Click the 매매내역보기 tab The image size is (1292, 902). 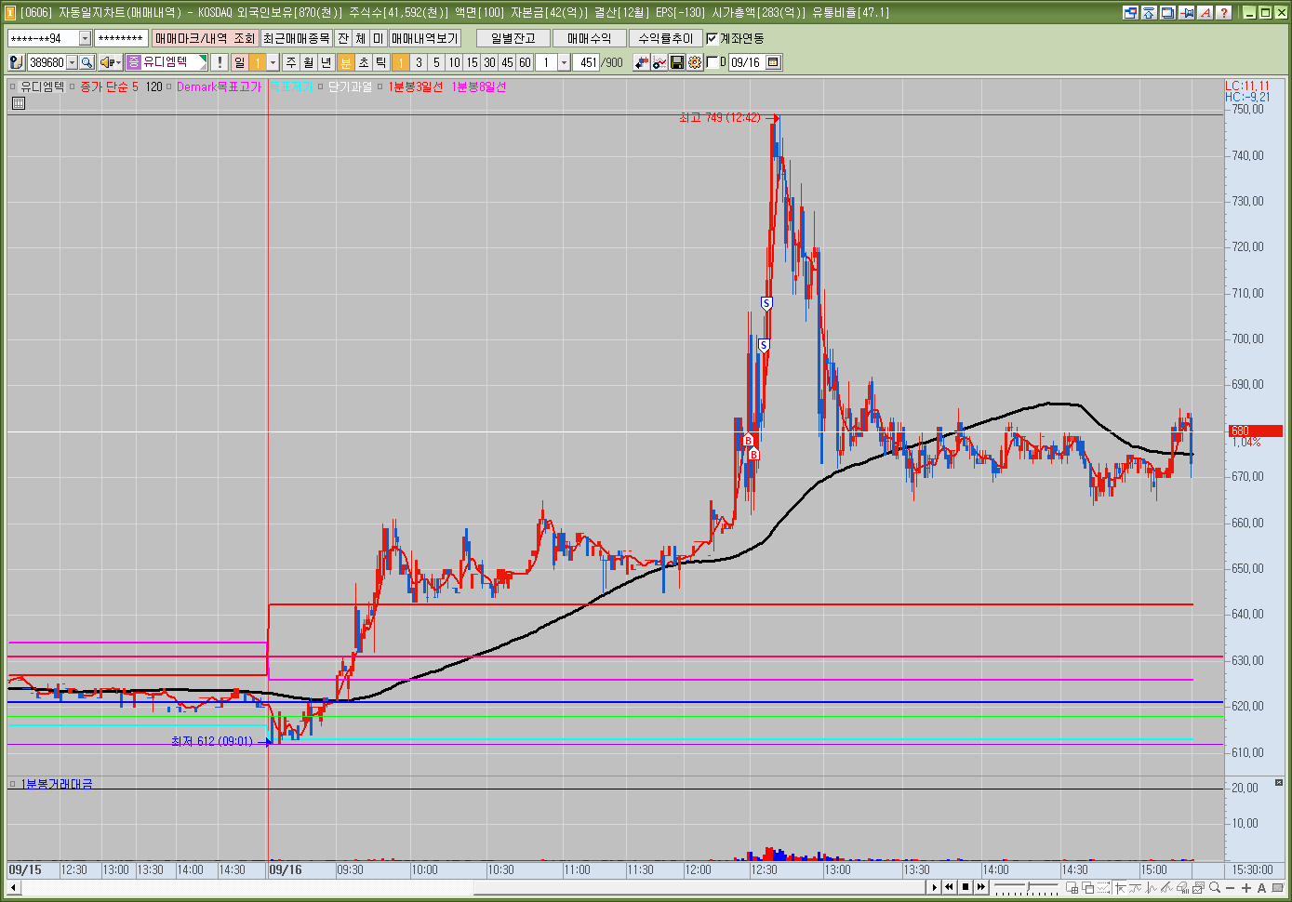click(425, 38)
